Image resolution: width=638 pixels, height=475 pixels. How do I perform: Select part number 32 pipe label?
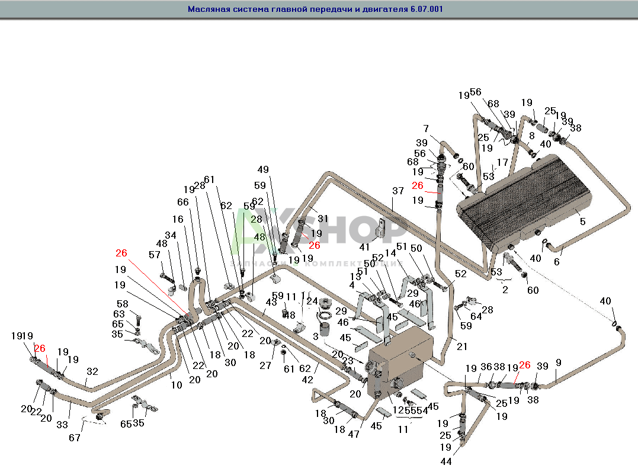pos(92,372)
